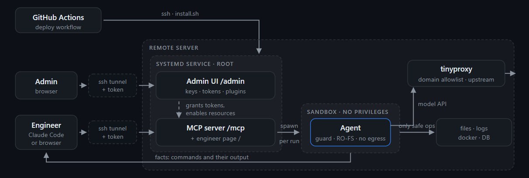Click the 'SANDBOX · NO PRIVILEGES' heading
This screenshot has width=529, height=178.
click(x=348, y=112)
